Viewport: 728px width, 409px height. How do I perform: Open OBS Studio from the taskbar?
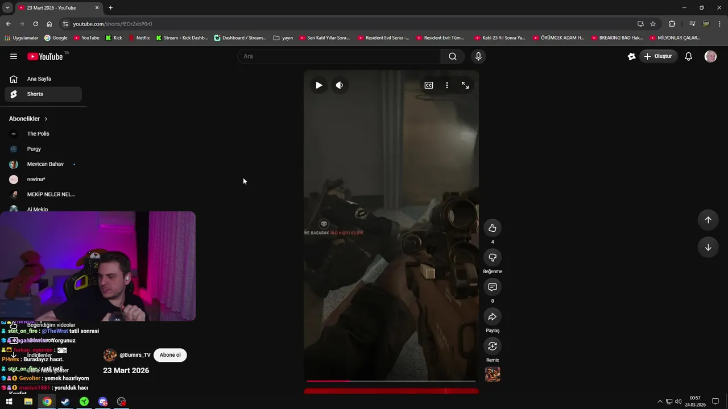click(121, 402)
